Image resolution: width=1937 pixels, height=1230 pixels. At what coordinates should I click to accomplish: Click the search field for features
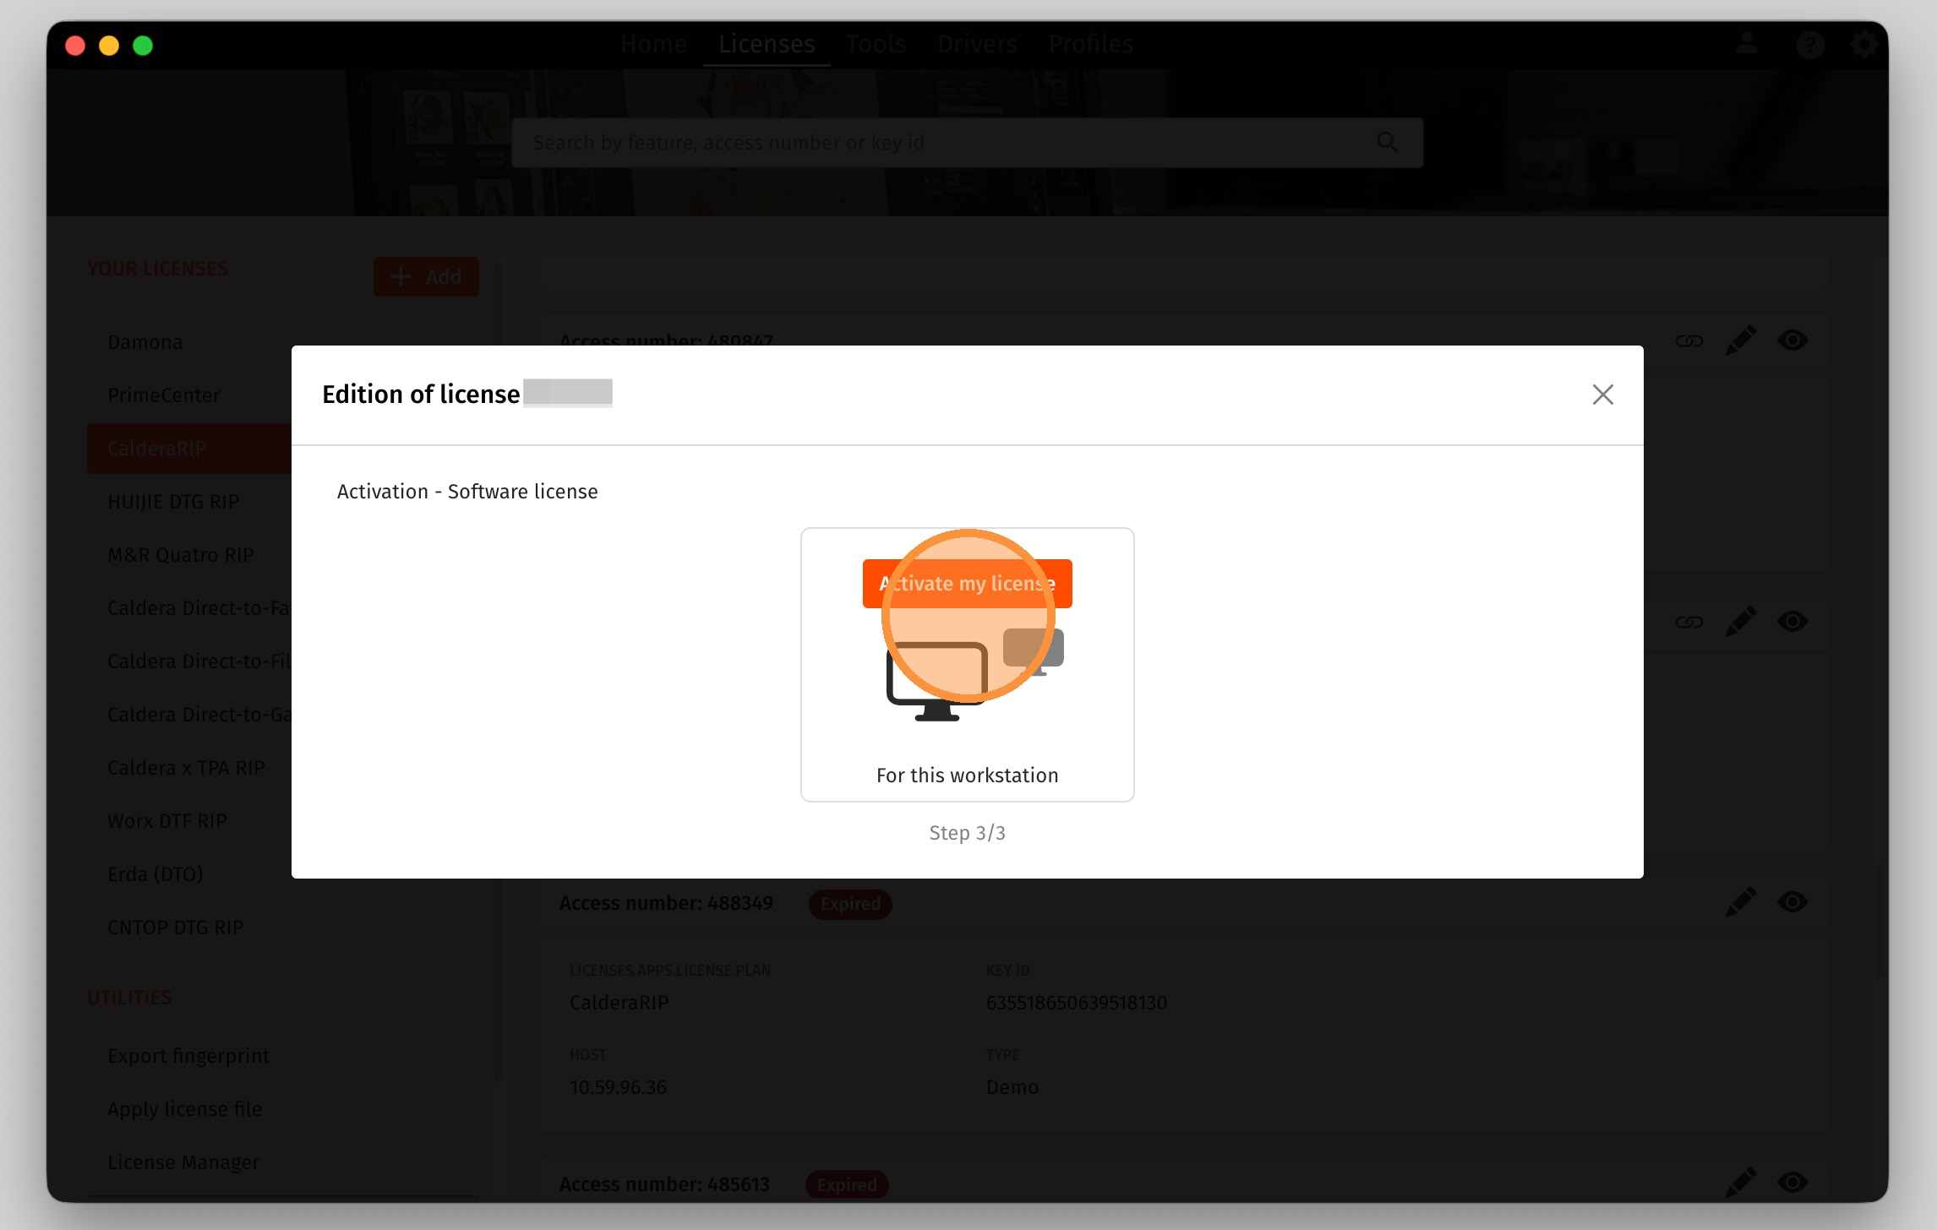(x=967, y=143)
